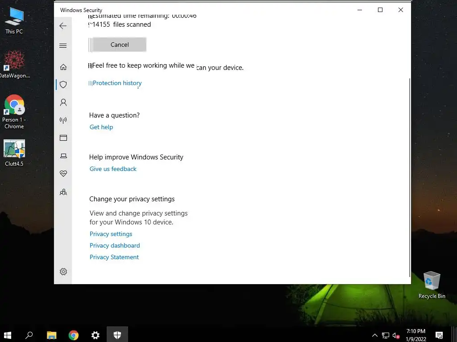Show hidden system tray icons
This screenshot has height=342, width=457.
[375, 335]
